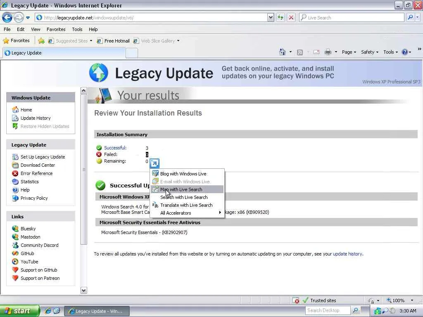Viewport: 423px width, 317px height.
Task: Select Translate with Live Search
Action: [187, 205]
